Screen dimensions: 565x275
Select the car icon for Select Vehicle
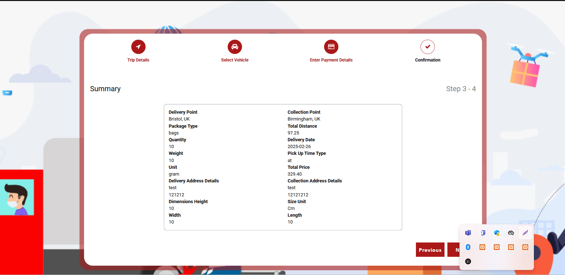235,47
